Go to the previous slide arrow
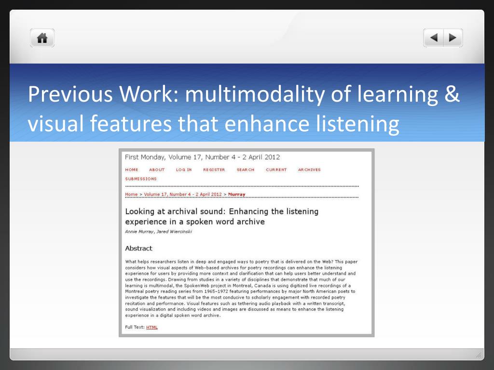 [x=434, y=38]
